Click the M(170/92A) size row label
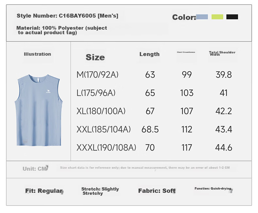The width and height of the screenshot is (258, 213). [97, 75]
